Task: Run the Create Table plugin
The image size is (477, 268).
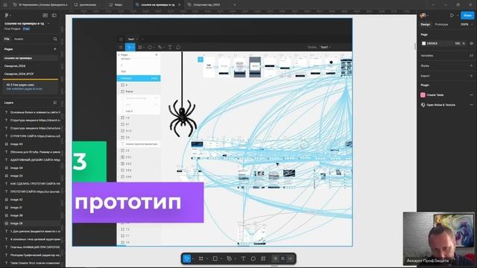Action: pos(435,95)
